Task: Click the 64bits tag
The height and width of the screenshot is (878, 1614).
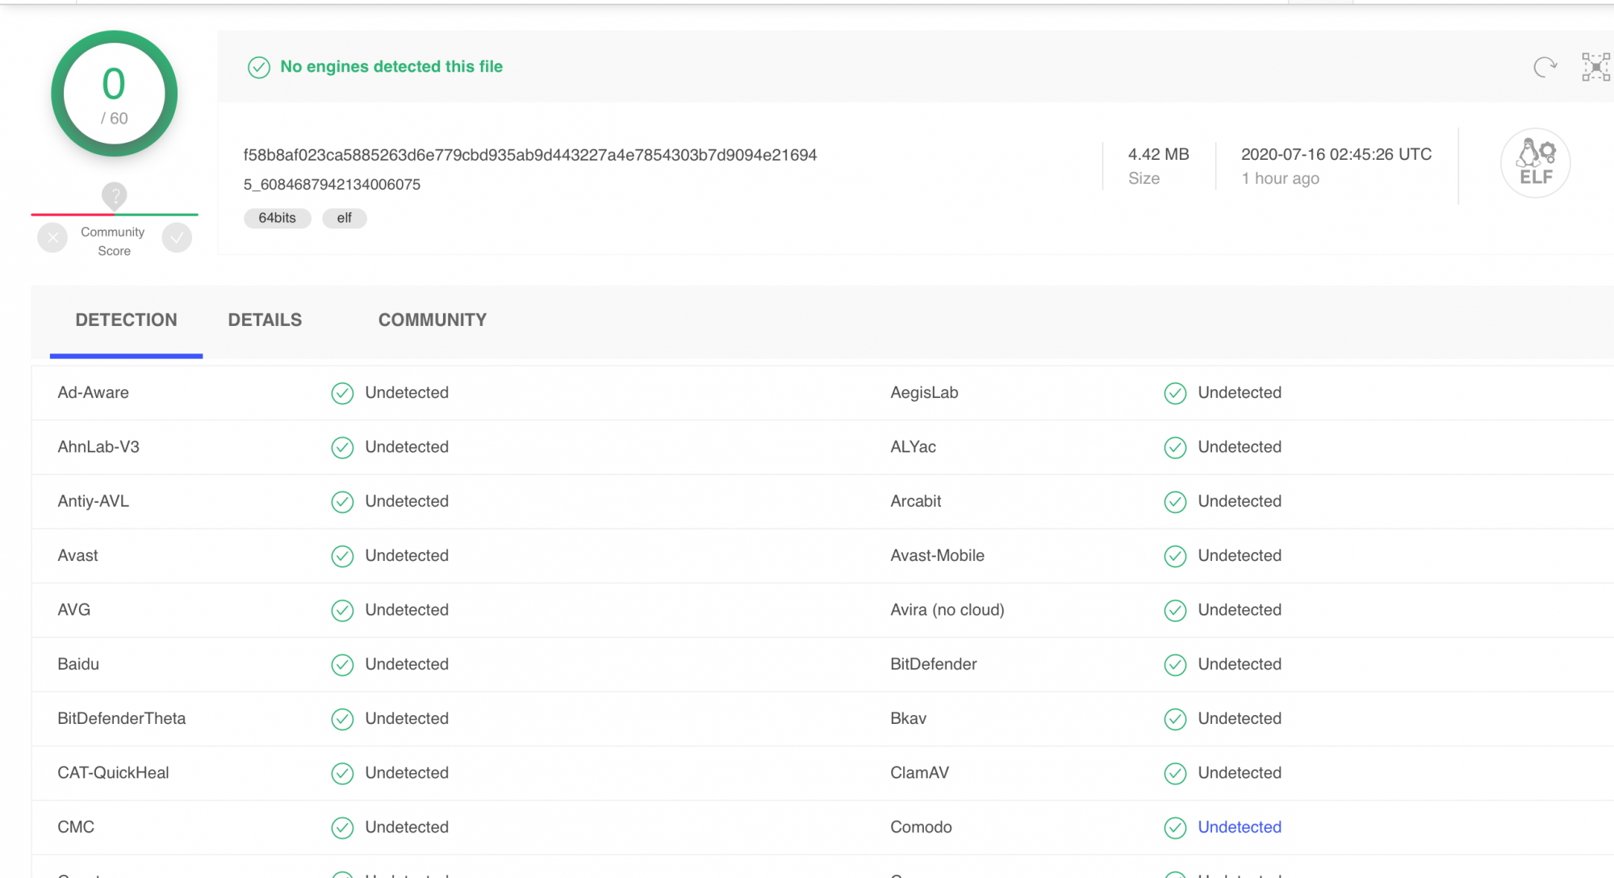Action: [x=277, y=218]
